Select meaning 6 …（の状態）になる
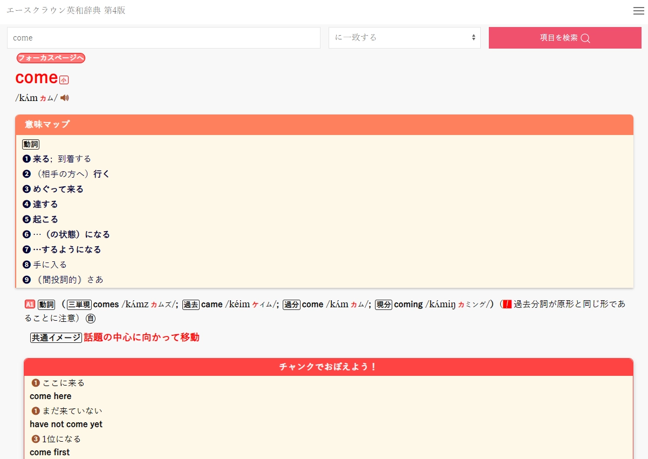Image resolution: width=648 pixels, height=459 pixels. pos(66,234)
